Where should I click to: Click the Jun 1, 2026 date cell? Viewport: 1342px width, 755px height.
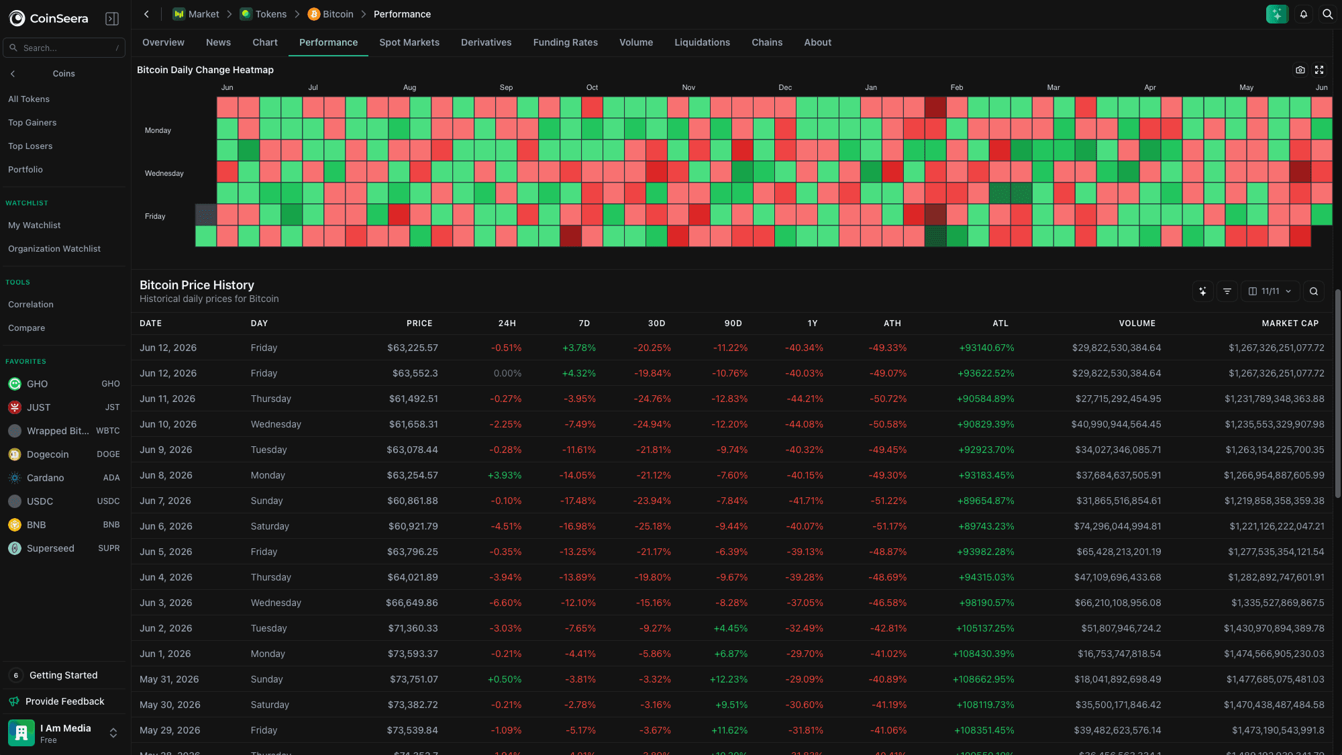click(165, 654)
